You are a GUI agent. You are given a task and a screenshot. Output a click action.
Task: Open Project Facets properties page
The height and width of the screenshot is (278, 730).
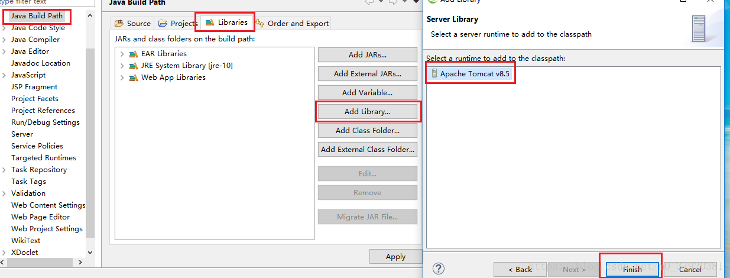click(35, 99)
